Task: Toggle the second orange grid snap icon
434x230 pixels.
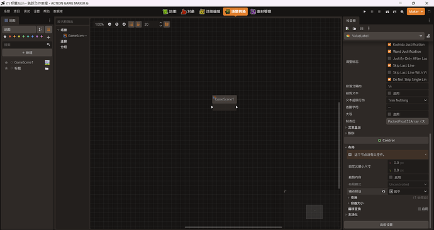Action: coord(138,25)
